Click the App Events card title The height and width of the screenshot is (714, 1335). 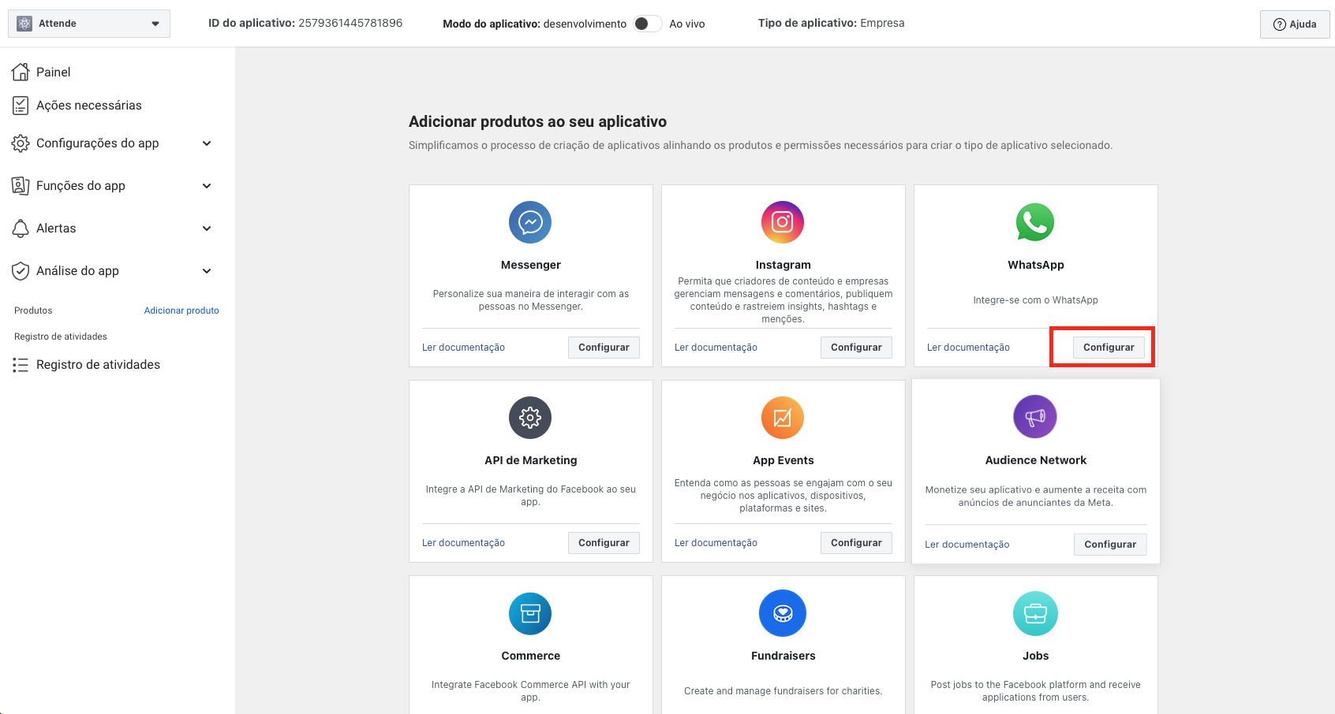pos(783,460)
